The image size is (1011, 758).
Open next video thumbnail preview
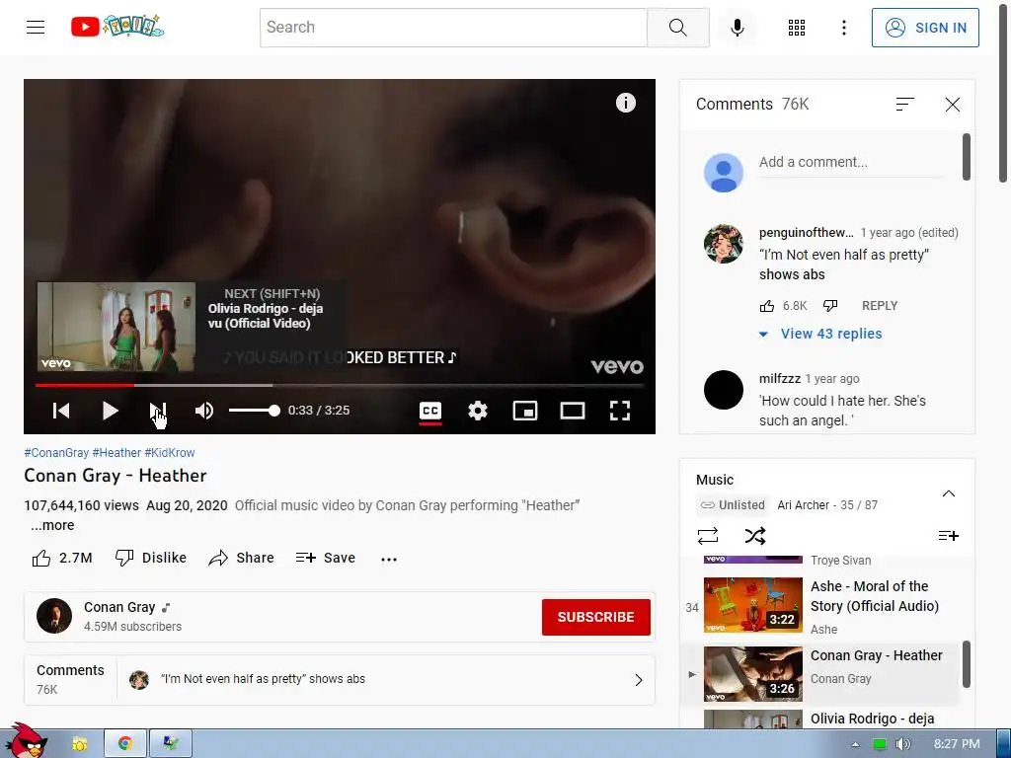(x=117, y=327)
